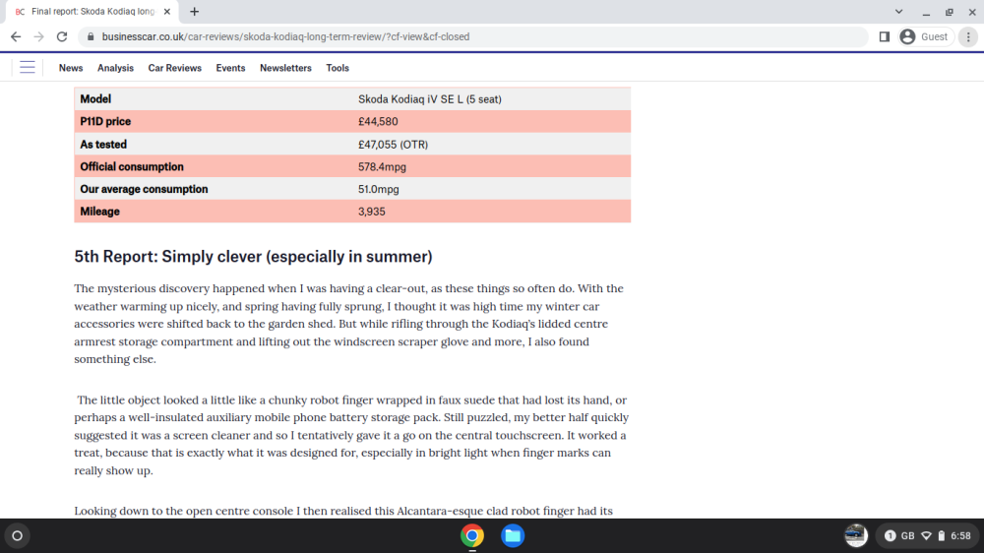Open the Newsletters section
Screen dimensions: 984x553
[285, 68]
